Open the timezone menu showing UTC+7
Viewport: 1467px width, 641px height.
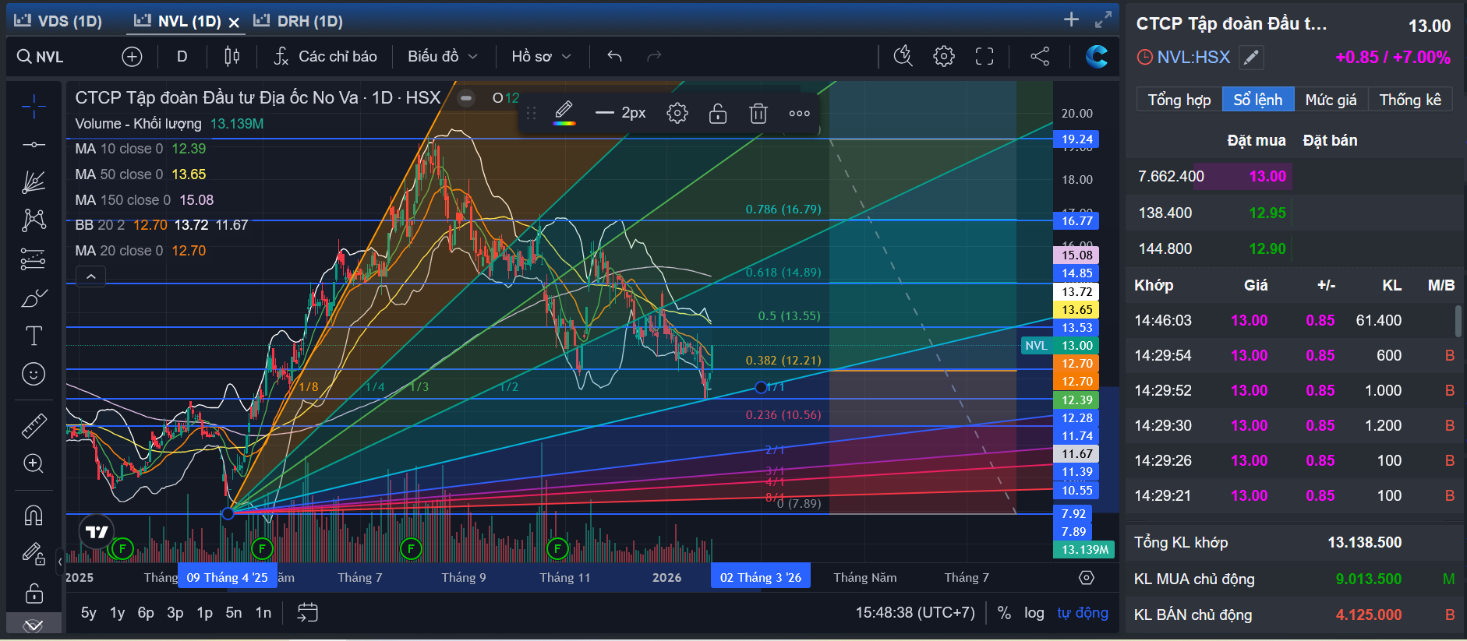point(915,613)
